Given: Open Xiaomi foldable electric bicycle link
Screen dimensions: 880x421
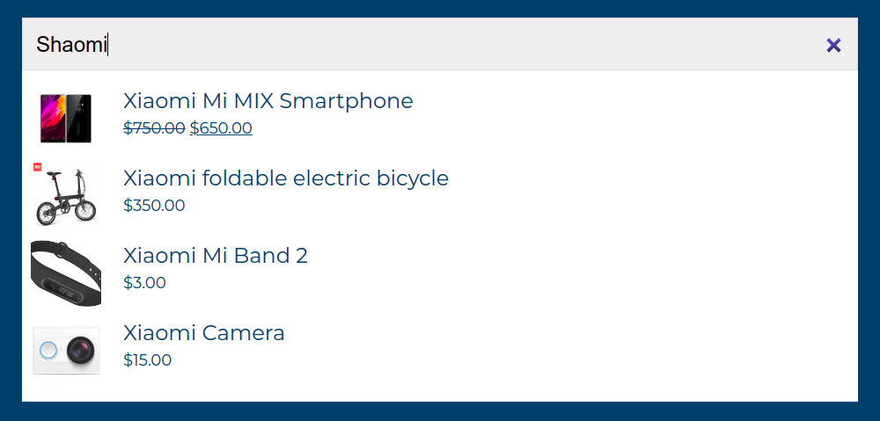Looking at the screenshot, I should 286,178.
